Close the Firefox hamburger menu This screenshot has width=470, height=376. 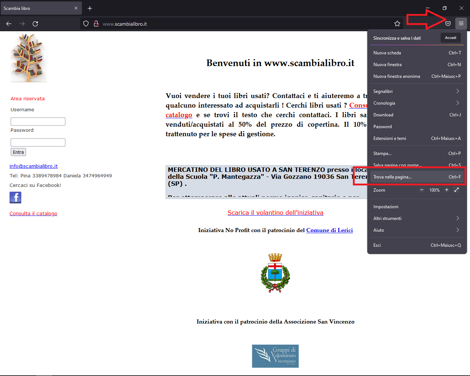pyautogui.click(x=461, y=23)
